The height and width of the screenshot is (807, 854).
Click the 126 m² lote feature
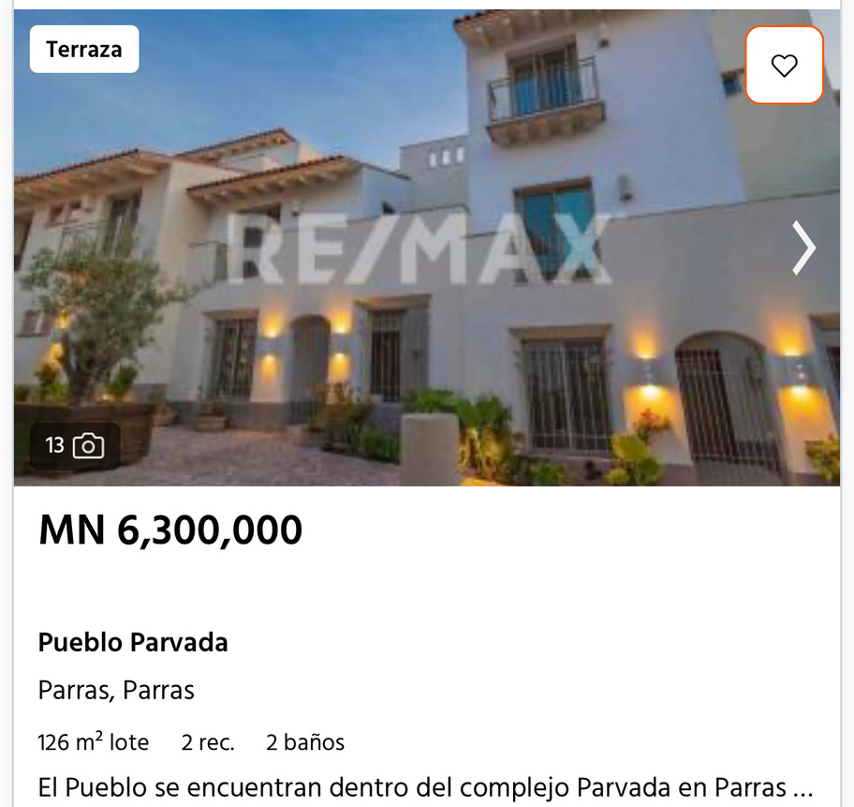click(93, 742)
